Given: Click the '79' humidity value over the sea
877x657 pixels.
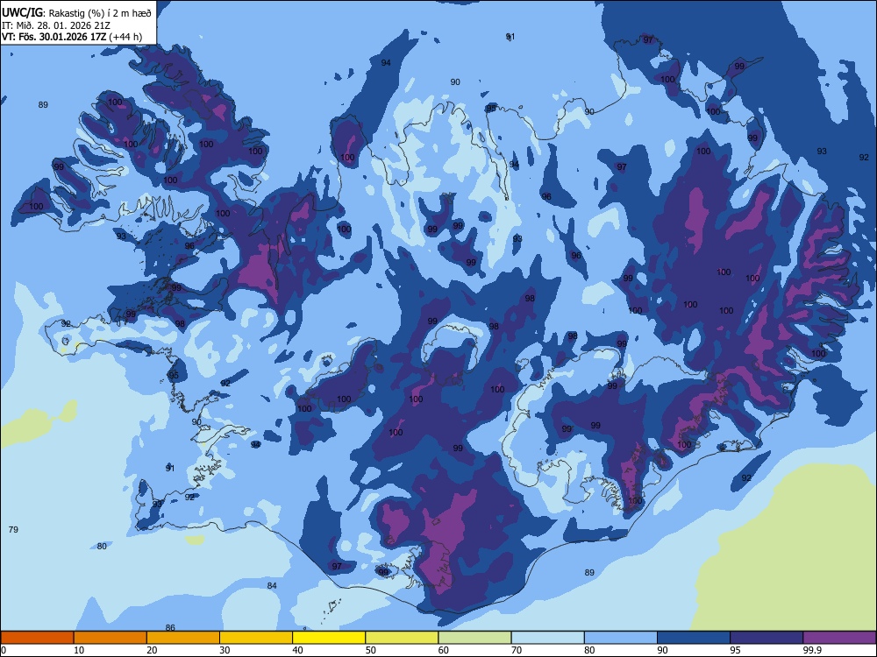Looking at the screenshot, I should (14, 529).
